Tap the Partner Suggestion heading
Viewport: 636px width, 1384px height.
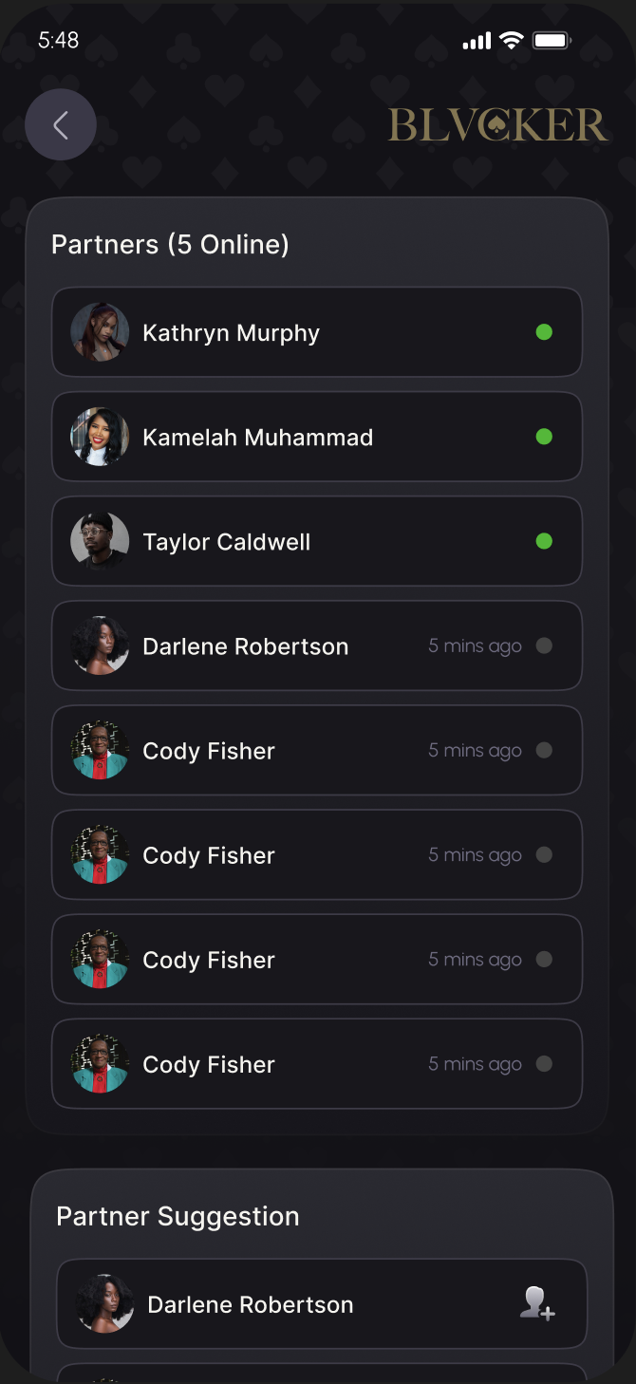tap(178, 1216)
